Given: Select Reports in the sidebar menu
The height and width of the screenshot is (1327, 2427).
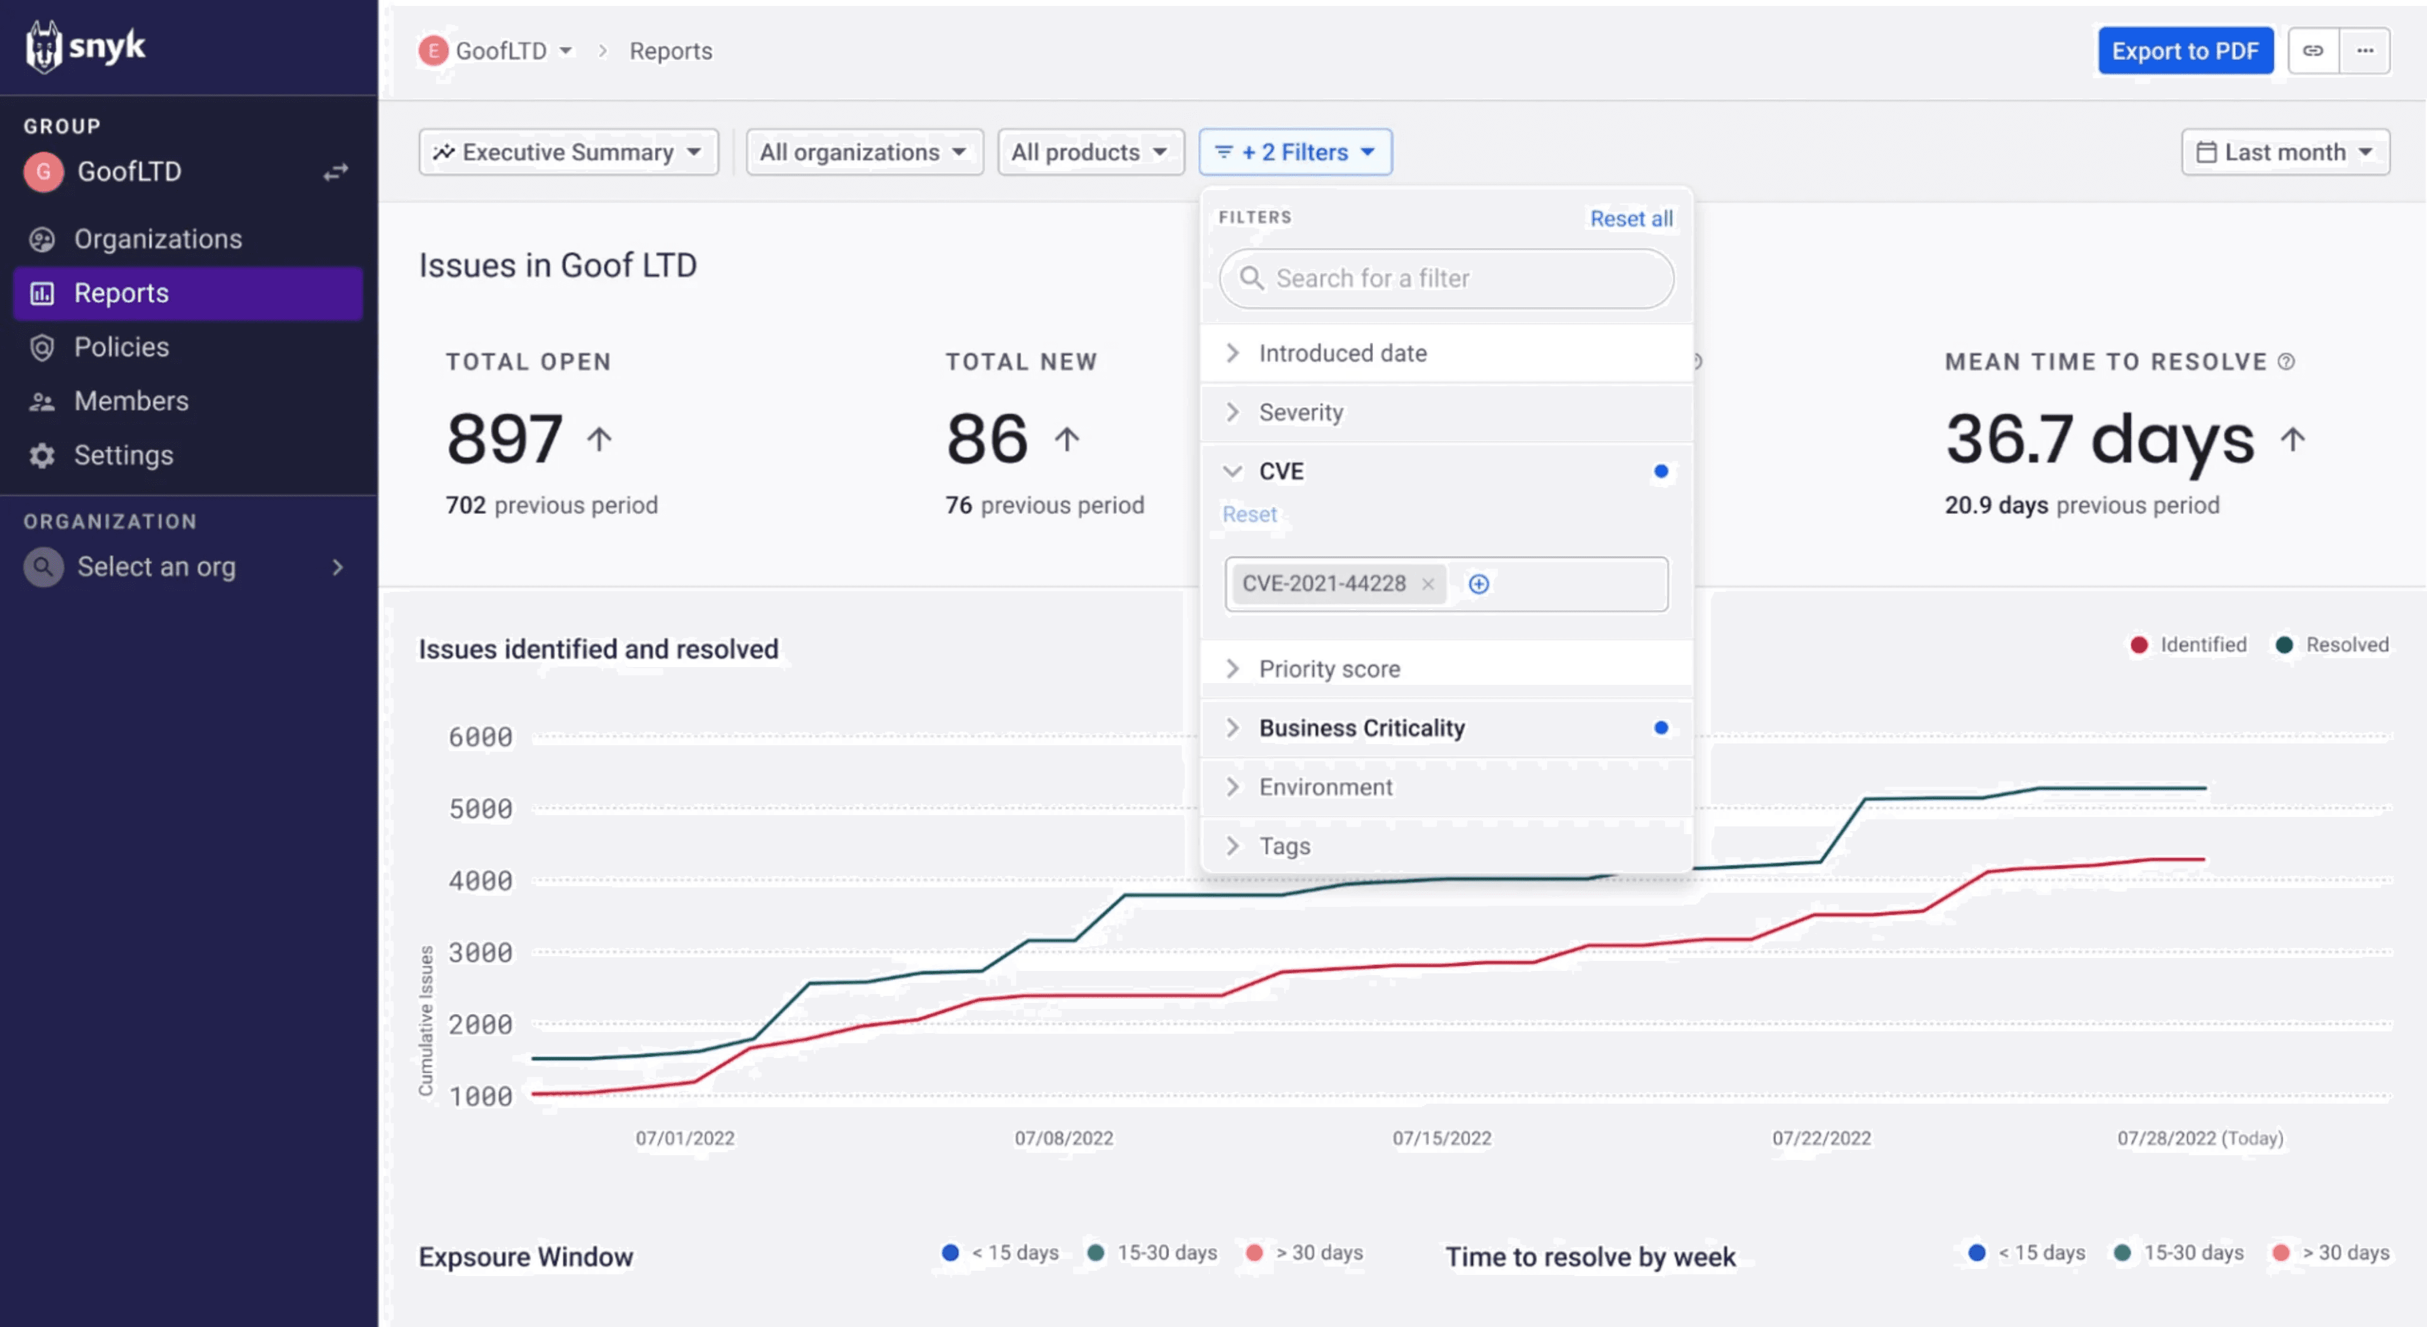Looking at the screenshot, I should click(x=121, y=293).
